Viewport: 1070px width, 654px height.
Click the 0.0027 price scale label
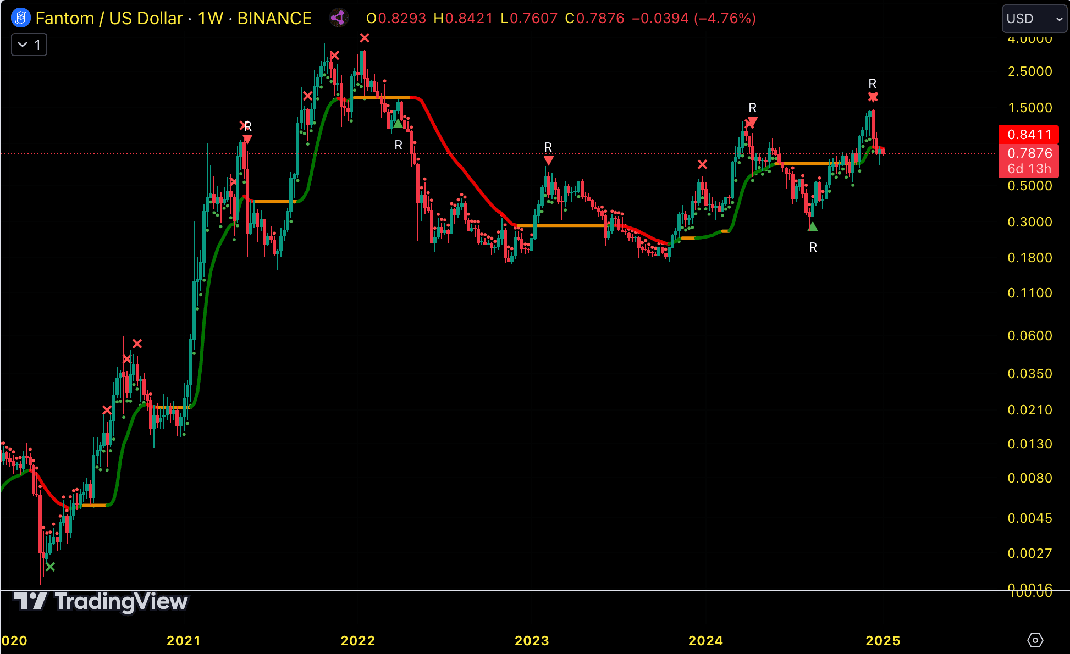(1030, 553)
